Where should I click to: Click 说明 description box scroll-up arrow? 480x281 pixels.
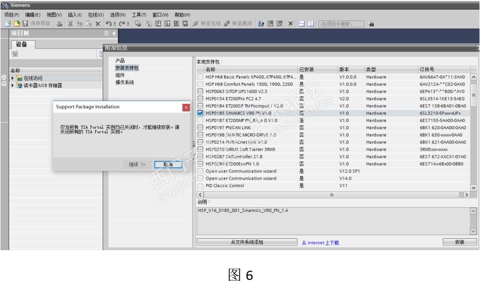[473, 211]
